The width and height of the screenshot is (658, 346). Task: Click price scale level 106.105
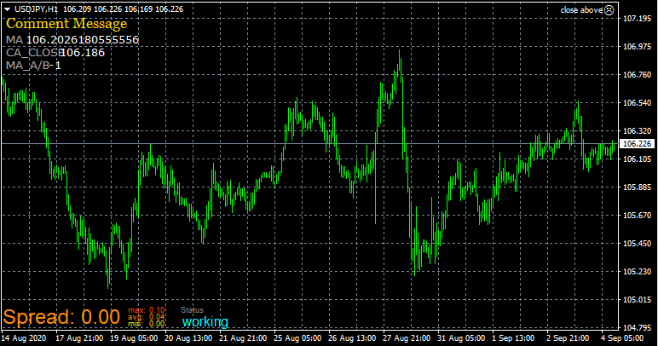click(x=637, y=159)
